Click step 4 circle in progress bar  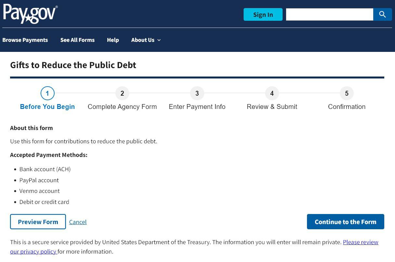[272, 93]
